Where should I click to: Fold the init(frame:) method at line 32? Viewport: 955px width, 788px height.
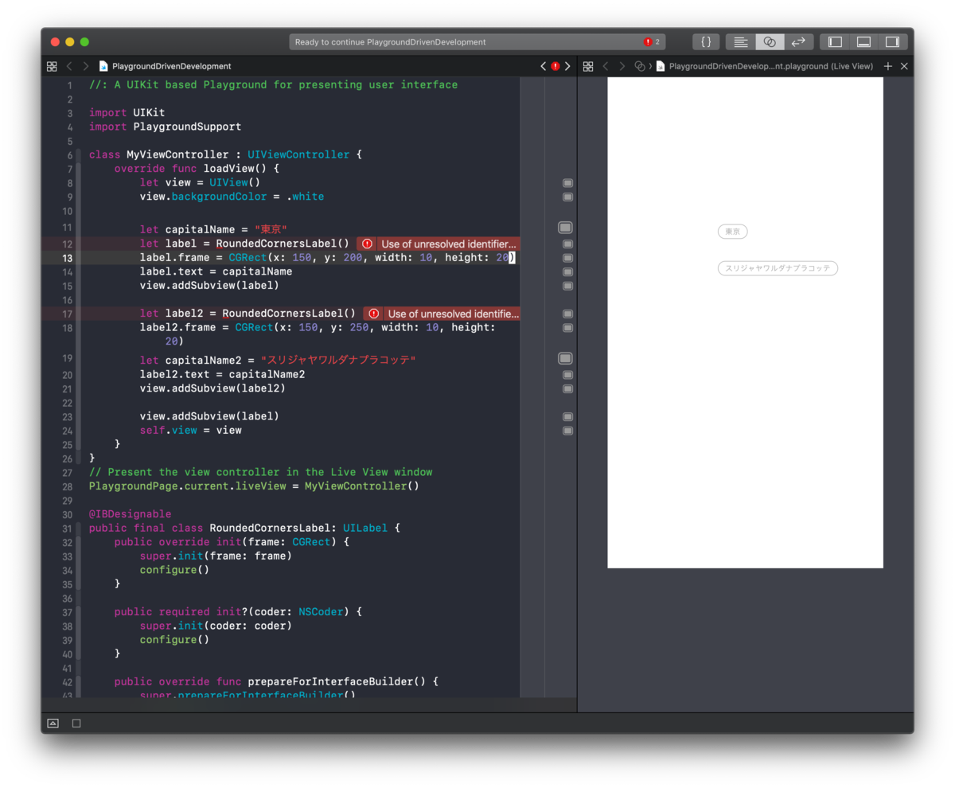(x=78, y=542)
